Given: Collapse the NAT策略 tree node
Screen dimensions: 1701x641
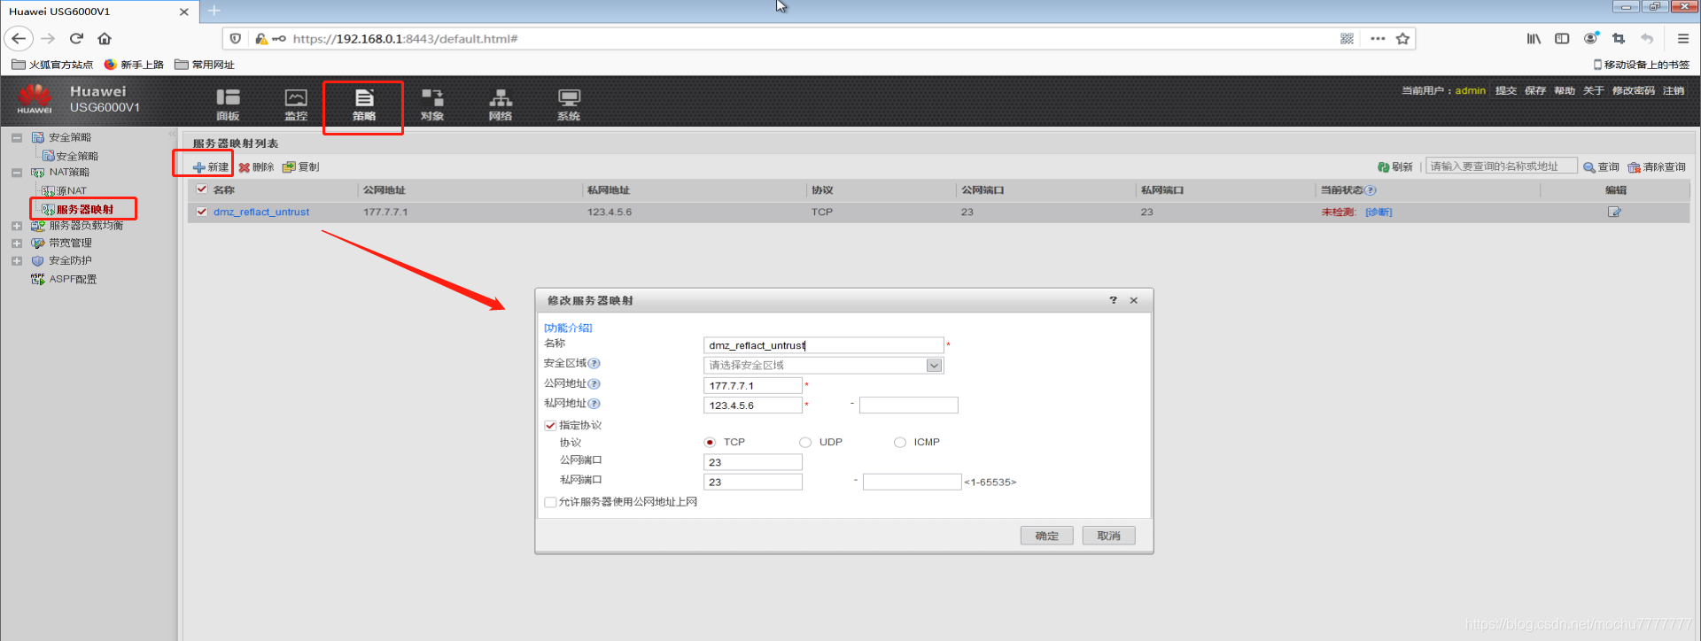Looking at the screenshot, I should 17,173.
